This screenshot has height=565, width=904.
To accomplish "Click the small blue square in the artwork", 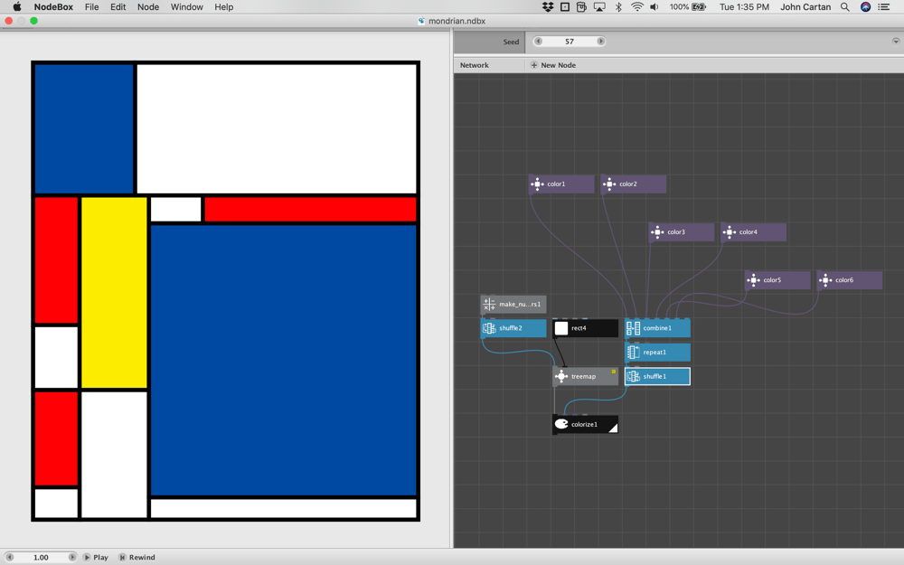I will pyautogui.click(x=83, y=128).
